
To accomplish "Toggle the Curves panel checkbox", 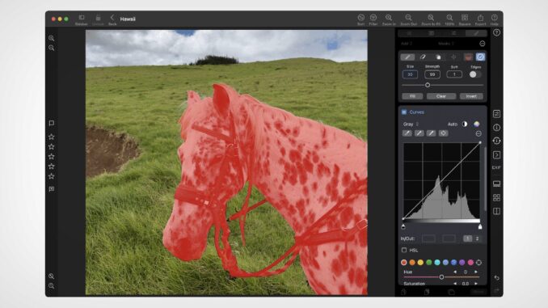I will pyautogui.click(x=404, y=112).
